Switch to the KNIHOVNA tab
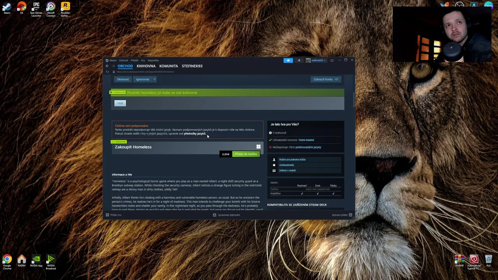 [146, 66]
